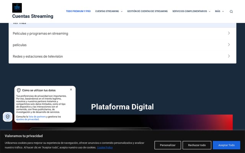
Task: Expand the Cuentas Streaming dropdown chevron
Action: point(122,11)
